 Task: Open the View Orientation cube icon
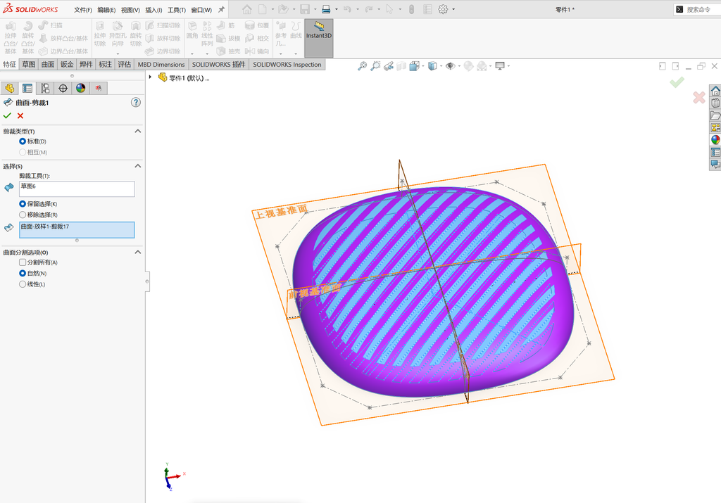tap(414, 66)
